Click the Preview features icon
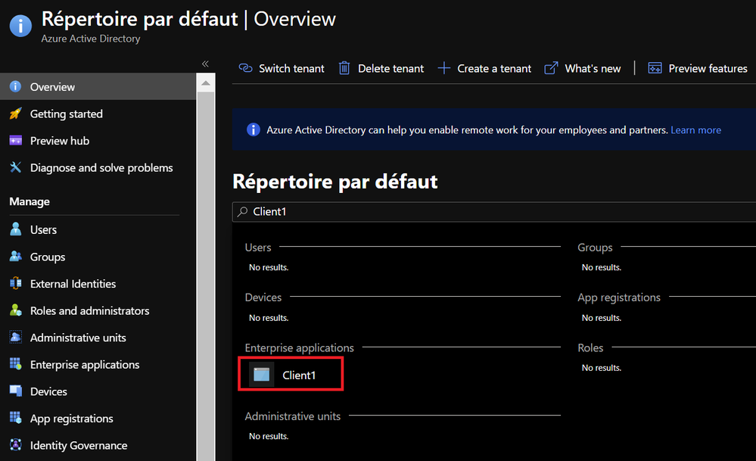Image resolution: width=756 pixels, height=461 pixels. 655,68
